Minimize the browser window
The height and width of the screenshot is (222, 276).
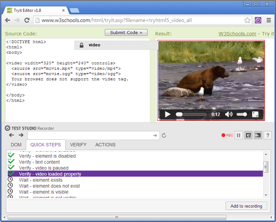(x=247, y=4)
